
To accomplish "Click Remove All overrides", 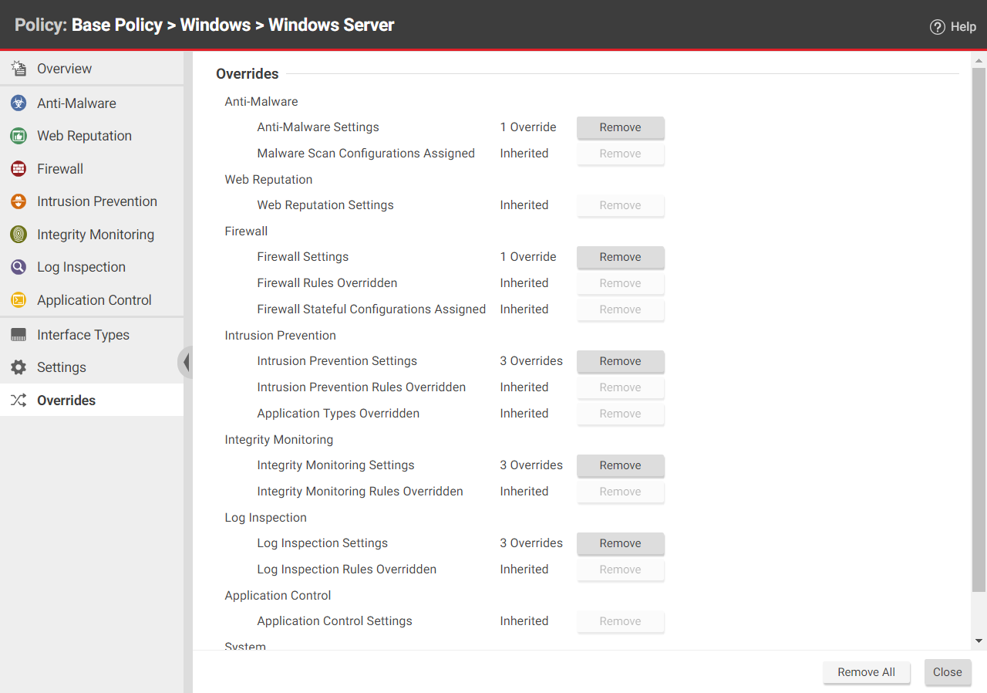I will click(x=866, y=672).
